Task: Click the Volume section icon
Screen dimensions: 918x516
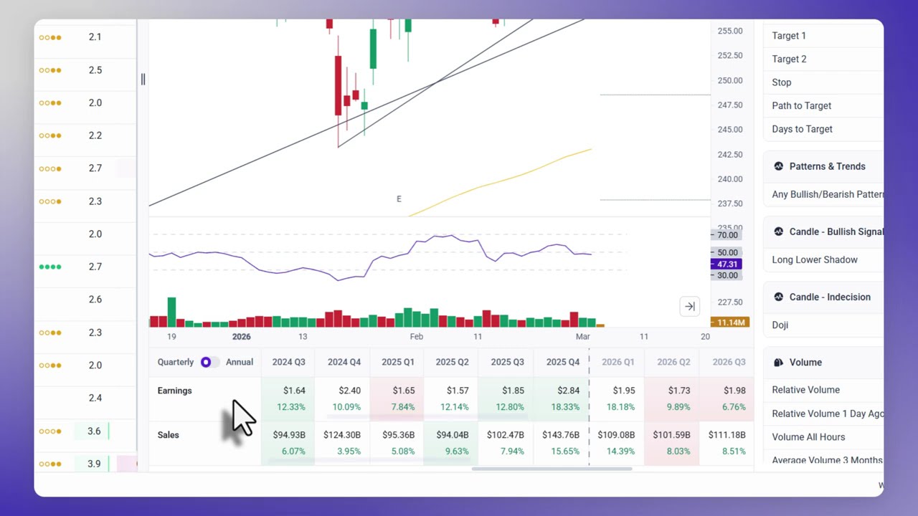Action: pyautogui.click(x=778, y=363)
